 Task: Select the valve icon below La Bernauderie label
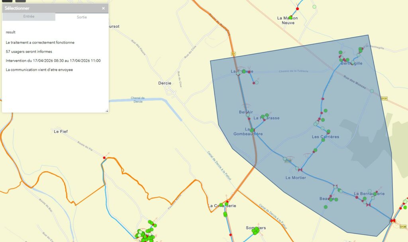click(x=369, y=205)
